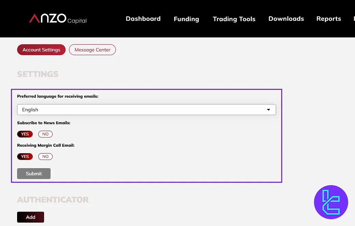The width and height of the screenshot is (355, 226).
Task: Switch to the Message Center tab
Action: pyautogui.click(x=92, y=50)
